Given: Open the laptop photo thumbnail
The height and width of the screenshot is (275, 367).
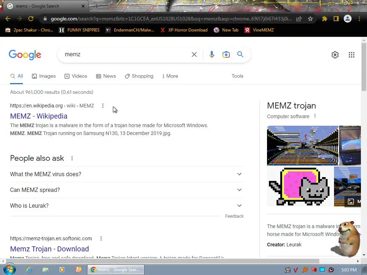Looking at the screenshot, I should (x=350, y=145).
